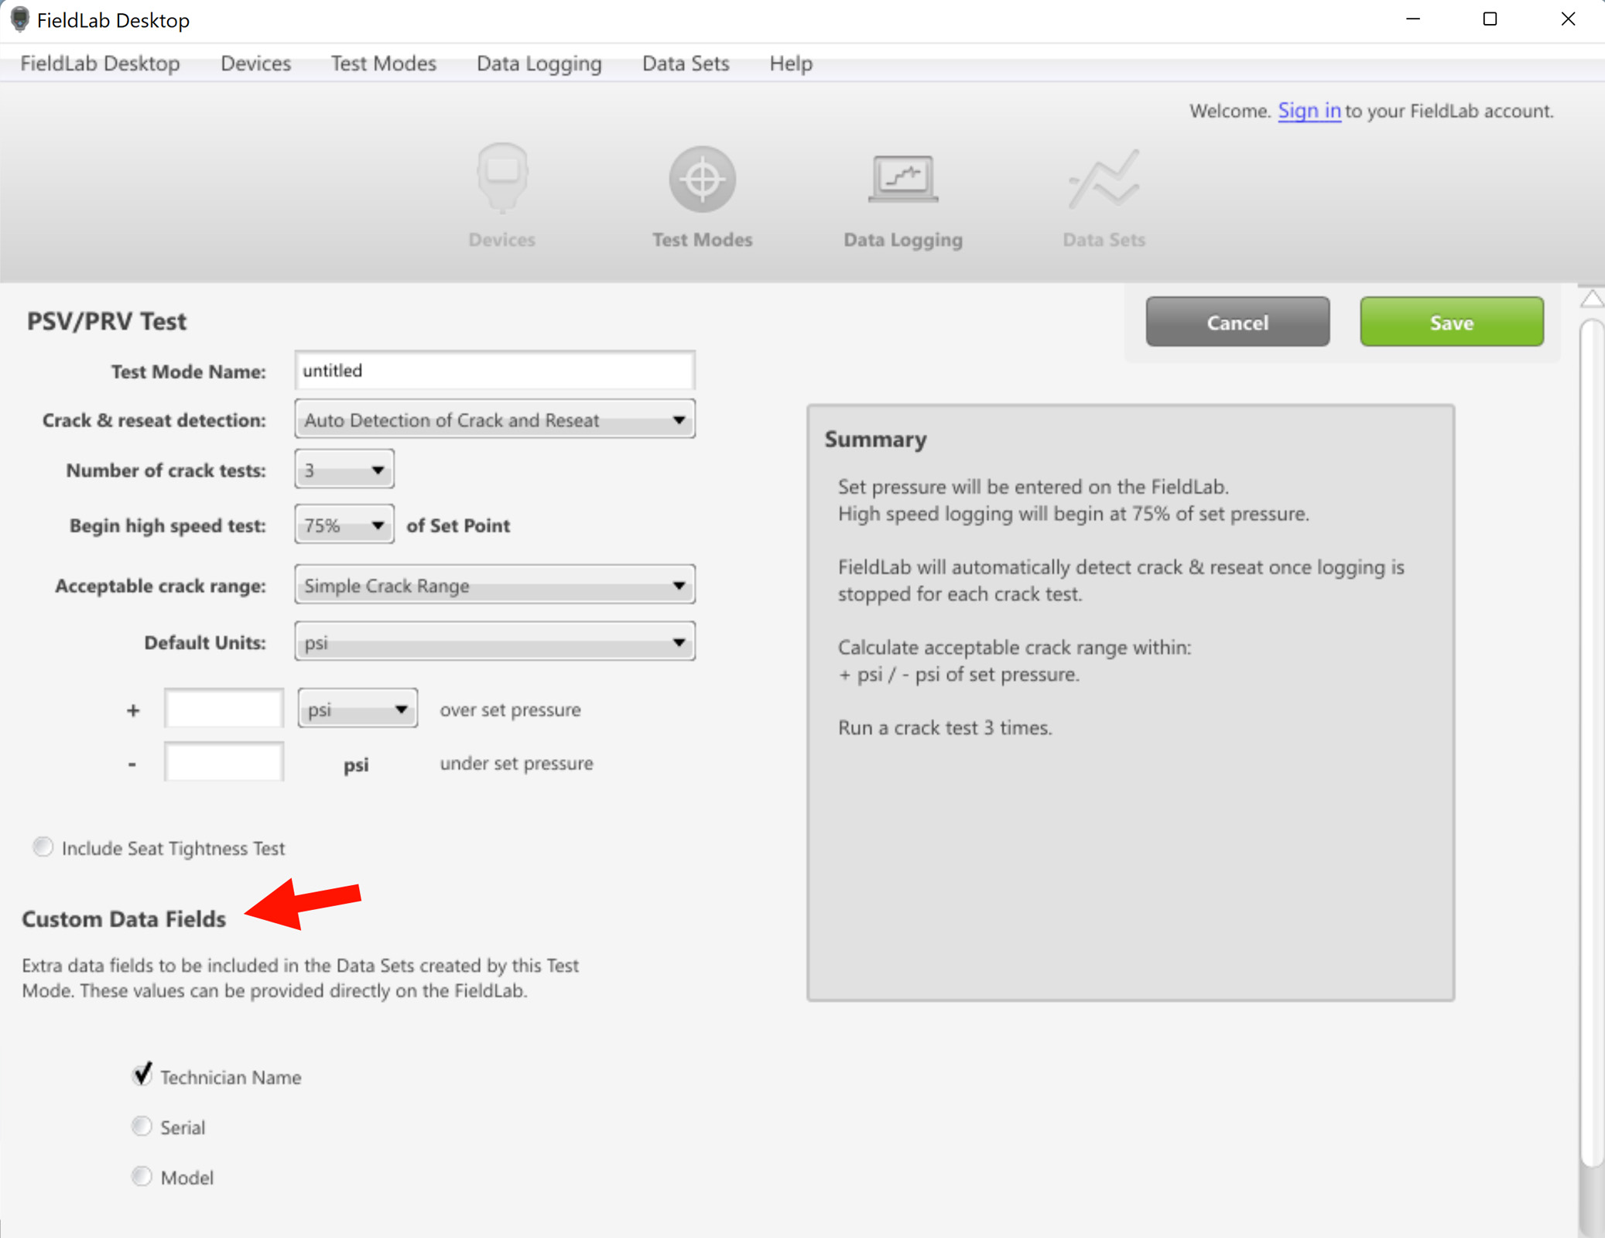Viewport: 1605px width, 1238px height.
Task: Click the Sign in link
Action: [x=1309, y=111]
